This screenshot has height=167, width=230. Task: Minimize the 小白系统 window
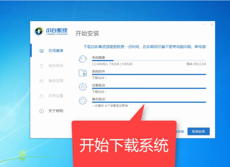point(204,24)
